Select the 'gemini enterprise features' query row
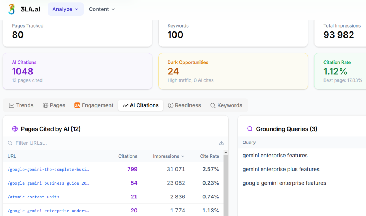Image resolution: width=366 pixels, height=216 pixels. [302, 155]
